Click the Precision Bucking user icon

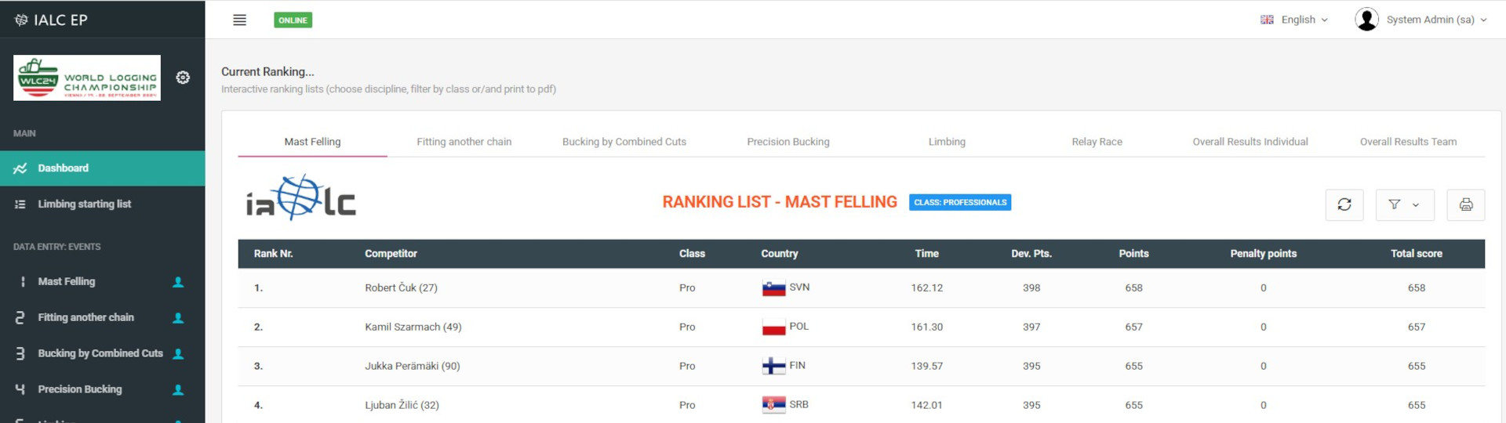(x=178, y=390)
